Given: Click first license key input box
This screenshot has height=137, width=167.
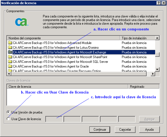Looking at the screenshot, I should (x=54, y=119).
